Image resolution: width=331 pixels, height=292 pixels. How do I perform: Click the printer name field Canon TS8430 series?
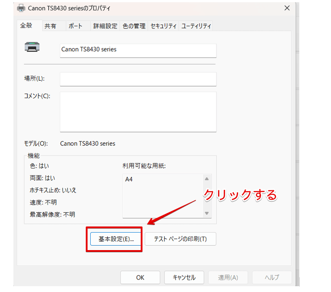coord(138,50)
